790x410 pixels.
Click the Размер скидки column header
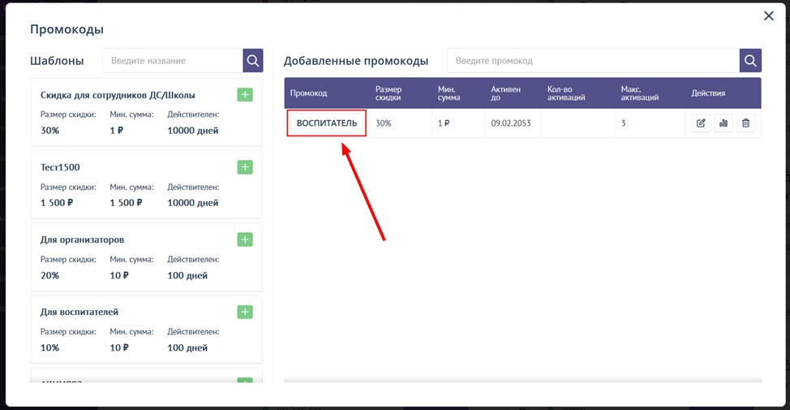click(389, 93)
